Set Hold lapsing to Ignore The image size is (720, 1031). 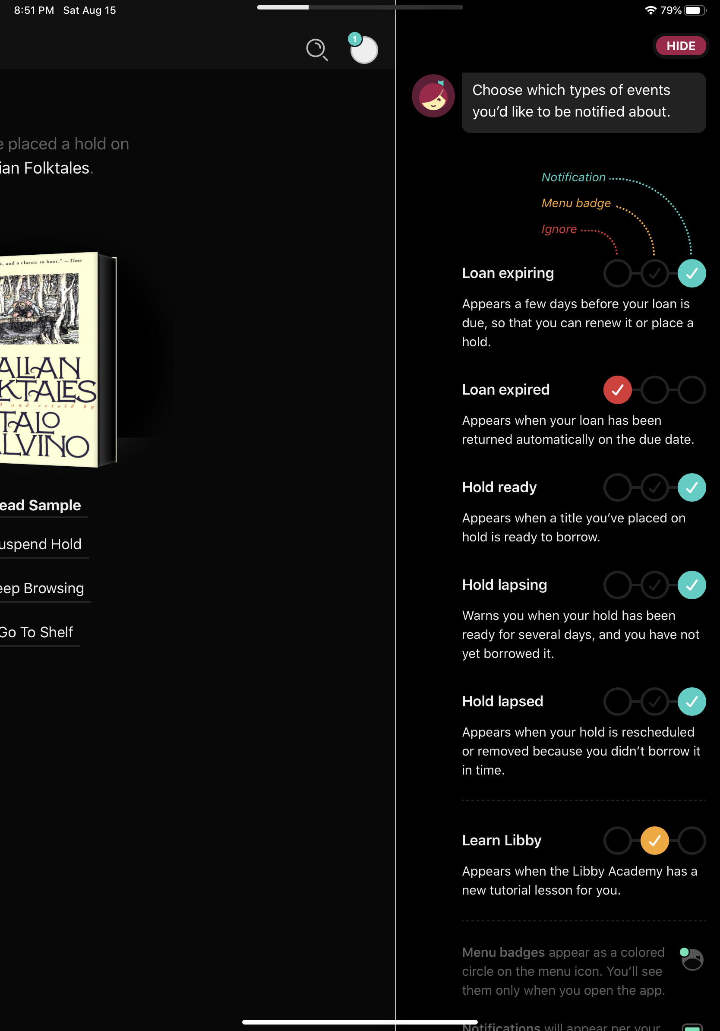618,585
